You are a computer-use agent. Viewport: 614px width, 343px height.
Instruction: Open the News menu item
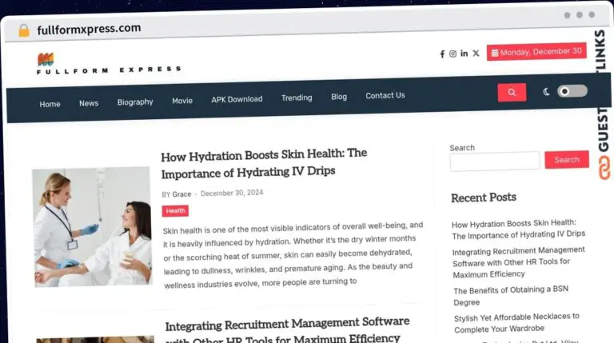point(89,103)
